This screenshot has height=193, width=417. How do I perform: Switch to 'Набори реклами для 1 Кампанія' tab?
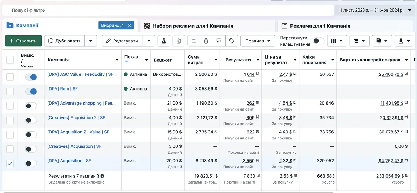point(193,26)
